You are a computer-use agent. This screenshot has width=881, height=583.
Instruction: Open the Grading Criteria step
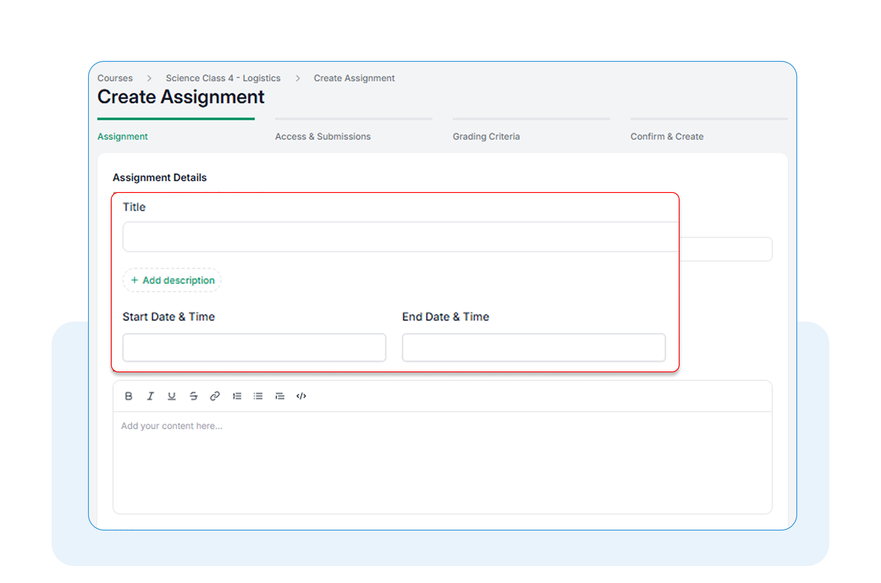click(486, 136)
